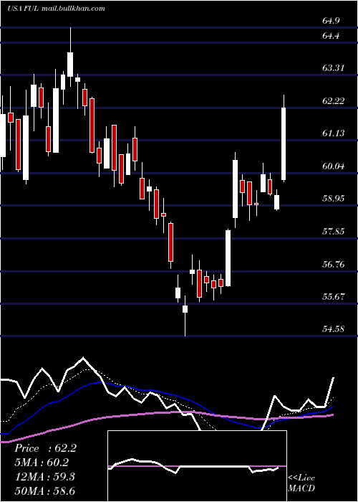Select the 56.76 price axis label
Image resolution: width=358 pixels, height=502 pixels.
pyautogui.click(x=334, y=265)
